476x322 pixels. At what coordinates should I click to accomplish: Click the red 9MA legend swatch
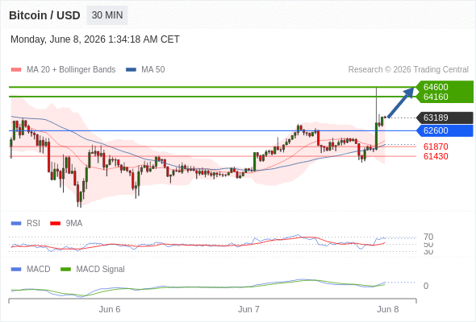click(x=55, y=224)
